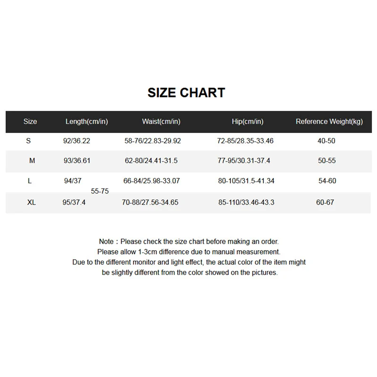Image resolution: width=377 pixels, height=377 pixels.
Task: Click the 62-80/24.41-31.5 waist value
Action: coord(151,160)
